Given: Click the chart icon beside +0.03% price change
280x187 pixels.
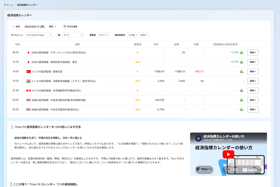Looking at the screenshot, I should (242, 62).
